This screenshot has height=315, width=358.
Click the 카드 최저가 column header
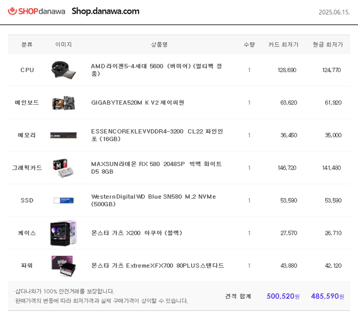tap(283, 44)
